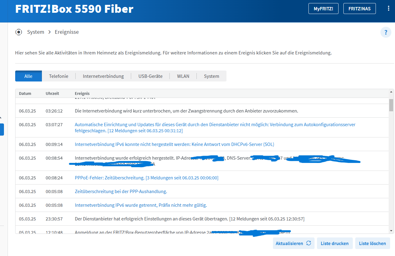Open FRITZ!NAS storage
The height and width of the screenshot is (256, 395).
(x=359, y=9)
